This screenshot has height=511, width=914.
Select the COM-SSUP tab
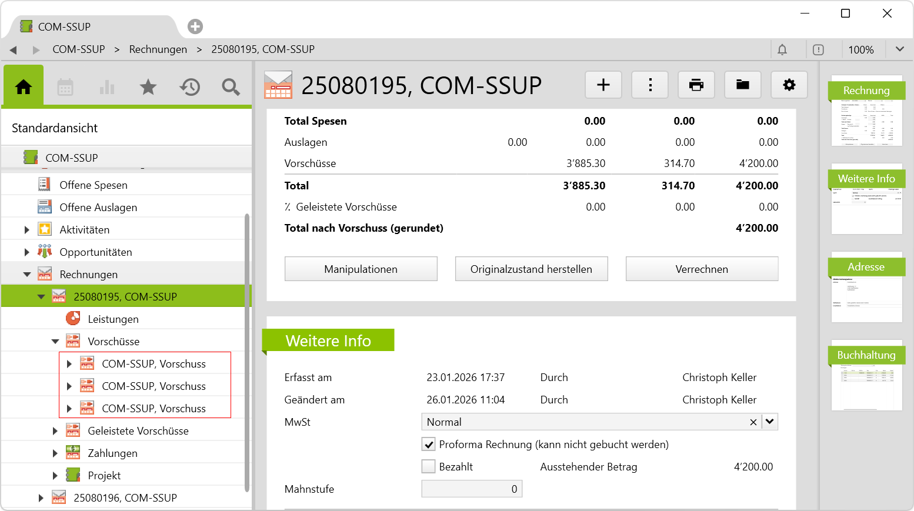(65, 27)
